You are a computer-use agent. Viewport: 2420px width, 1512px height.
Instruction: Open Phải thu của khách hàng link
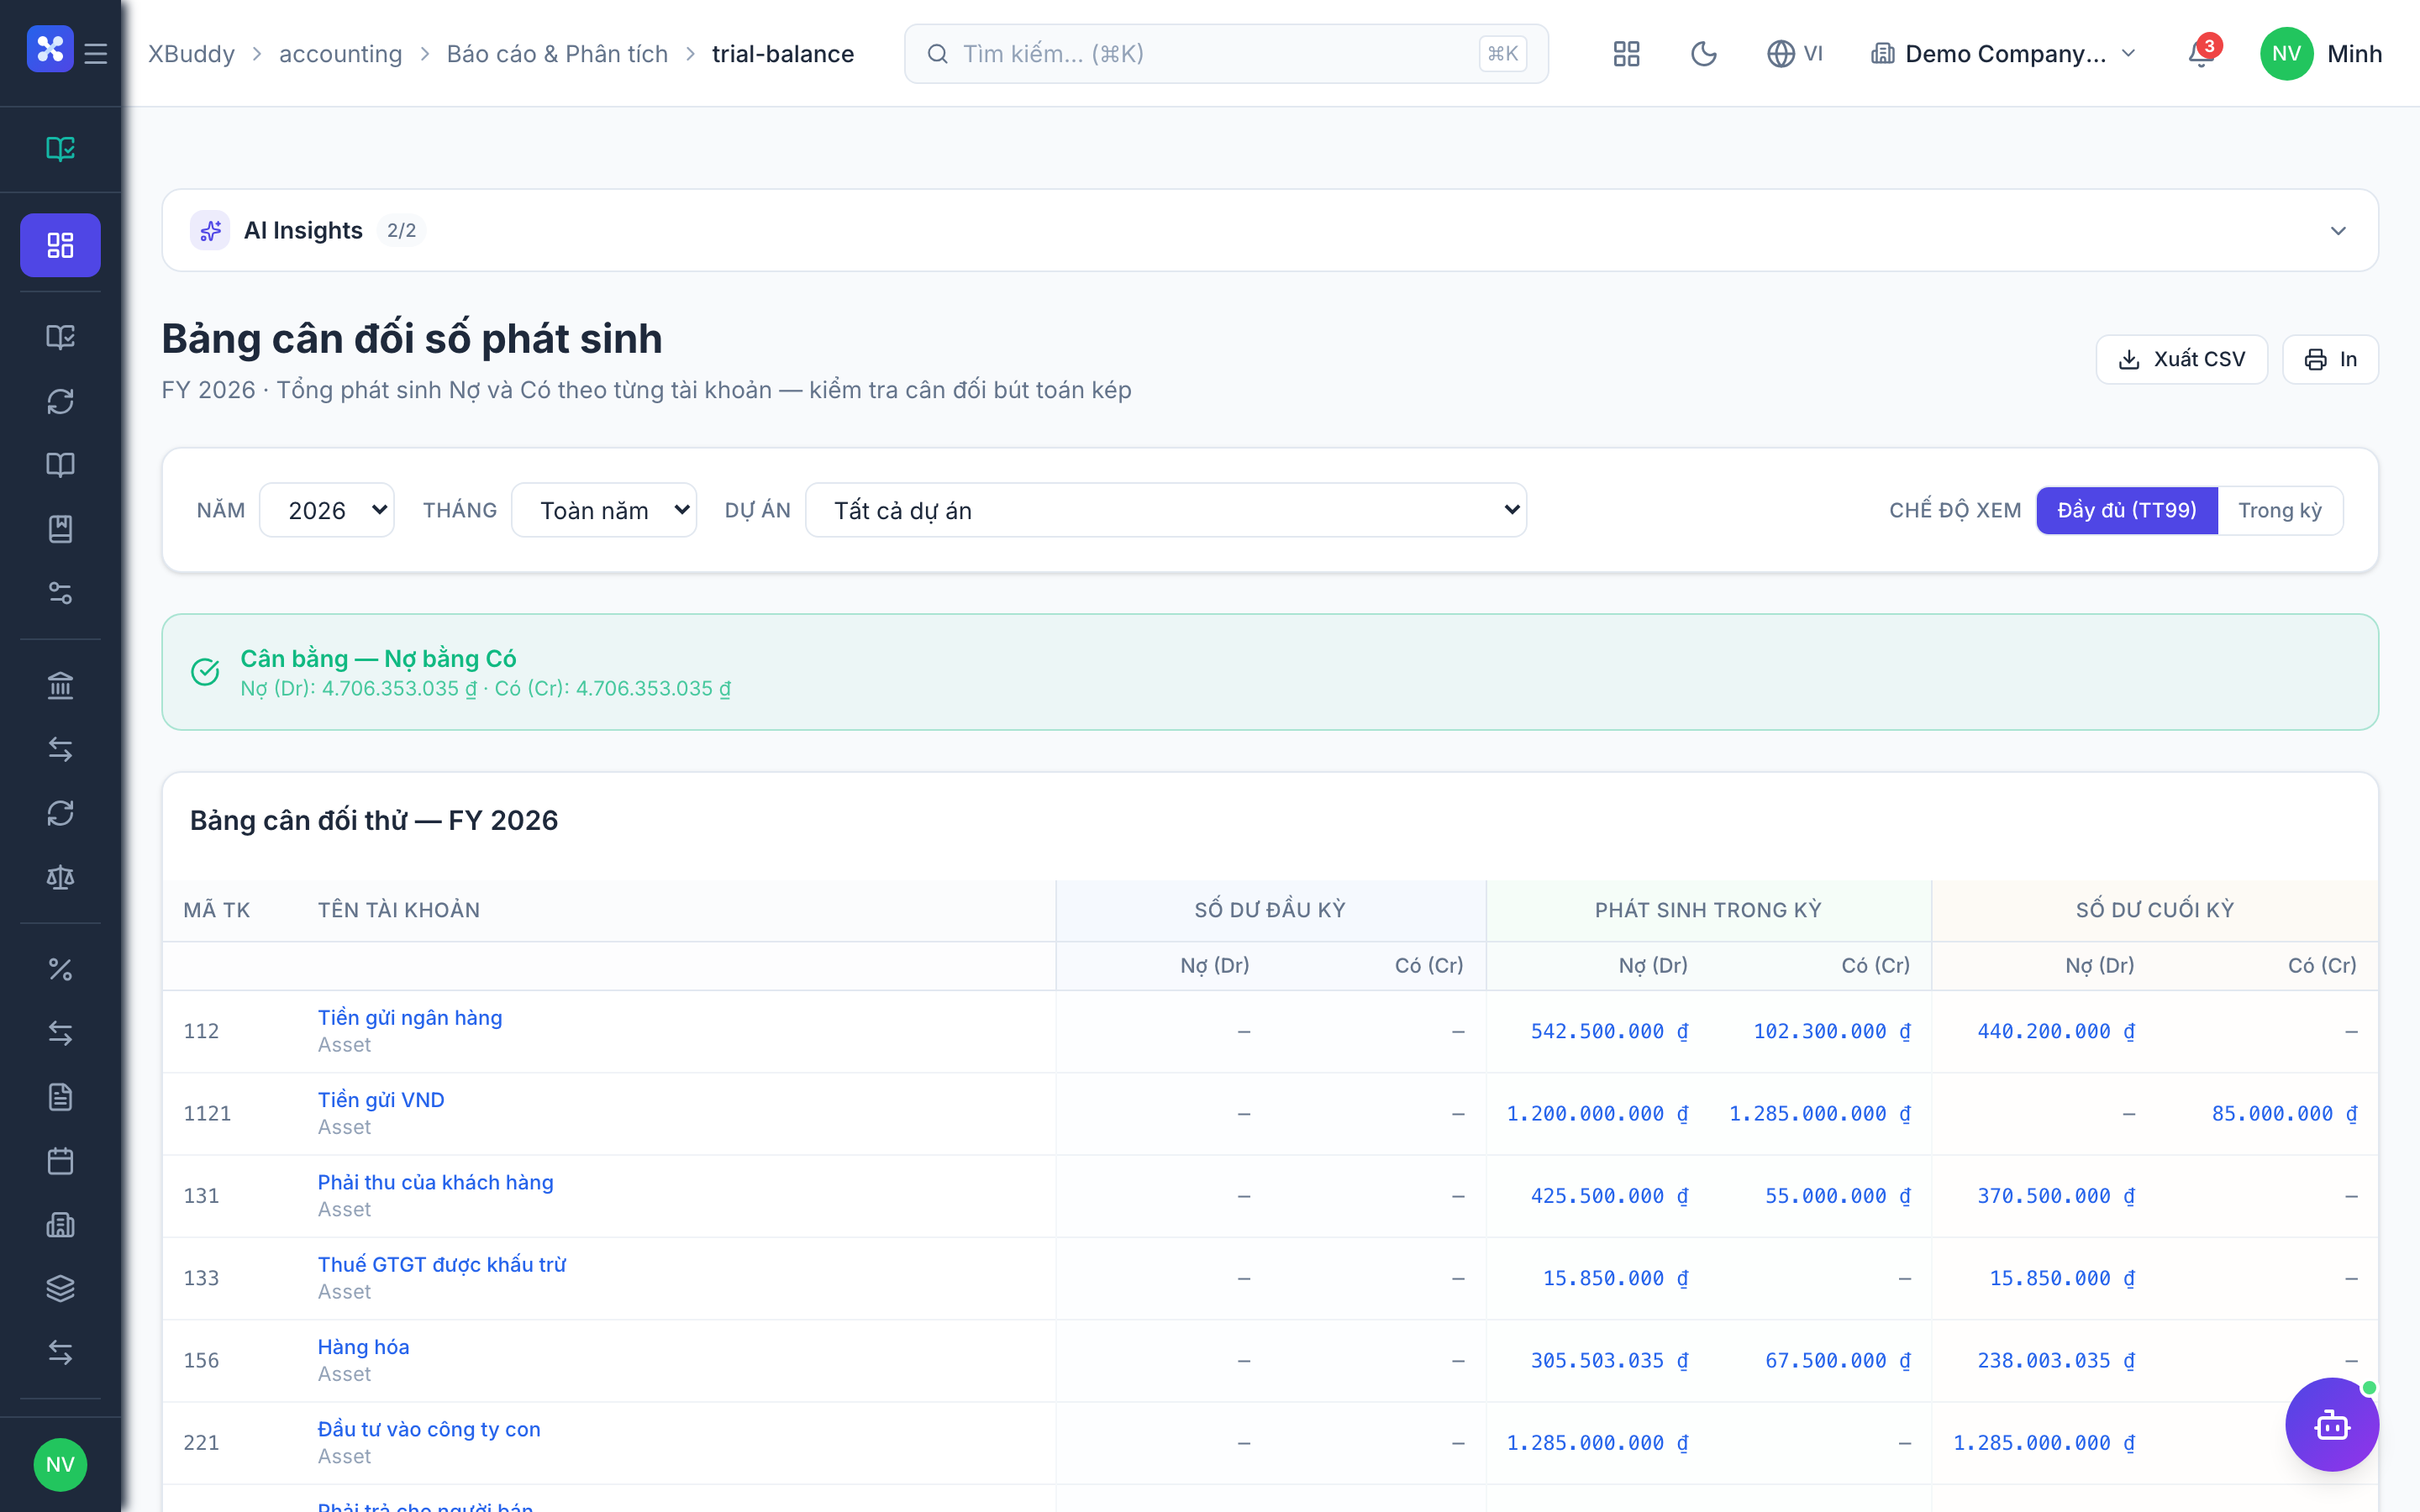click(x=436, y=1182)
